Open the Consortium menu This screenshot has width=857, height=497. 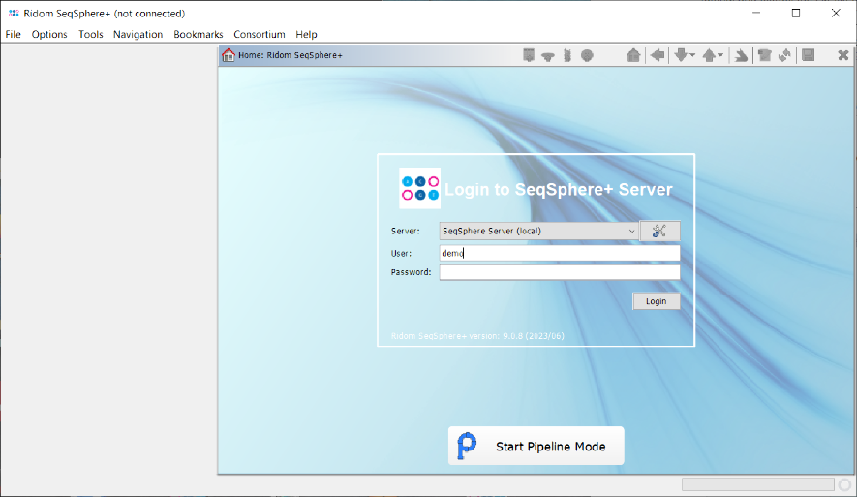coord(260,34)
